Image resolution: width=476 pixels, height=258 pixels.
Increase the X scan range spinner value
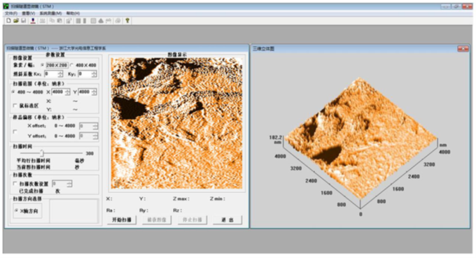click(x=67, y=90)
